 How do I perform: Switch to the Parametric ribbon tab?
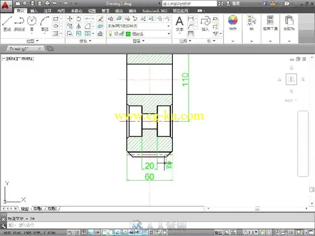coord(76,10)
